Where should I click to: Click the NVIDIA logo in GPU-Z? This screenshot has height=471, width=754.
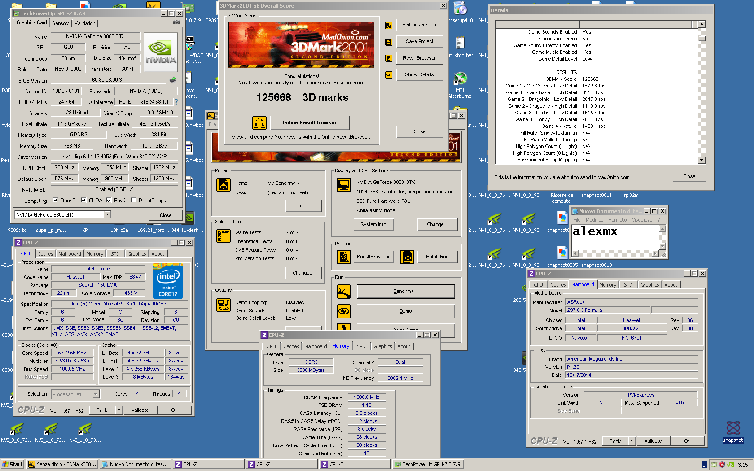point(161,52)
